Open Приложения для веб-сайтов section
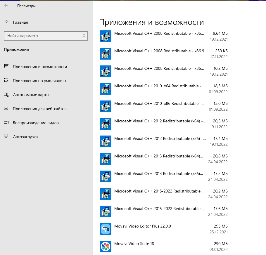The image size is (266, 255). coord(40,109)
